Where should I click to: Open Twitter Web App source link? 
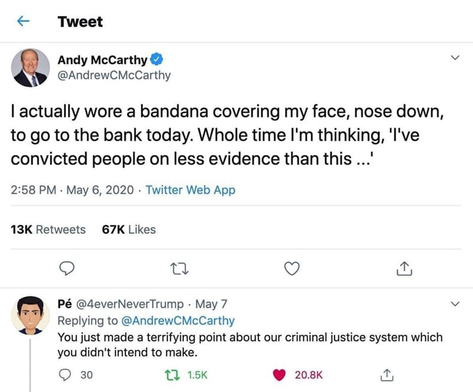click(190, 190)
